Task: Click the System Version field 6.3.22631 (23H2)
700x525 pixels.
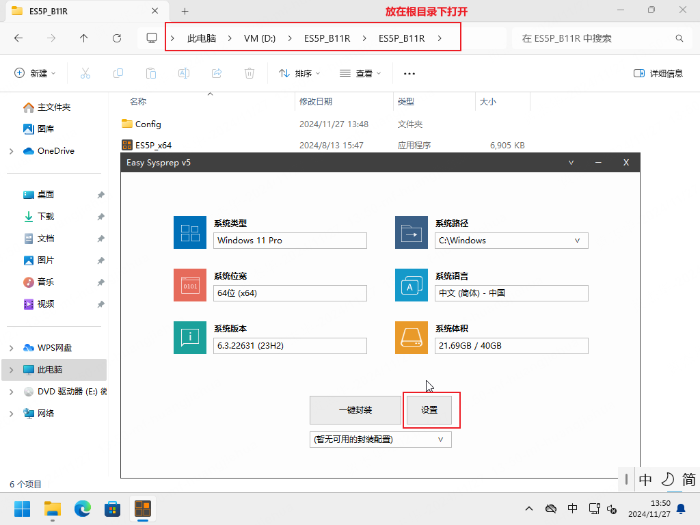Action: click(290, 346)
